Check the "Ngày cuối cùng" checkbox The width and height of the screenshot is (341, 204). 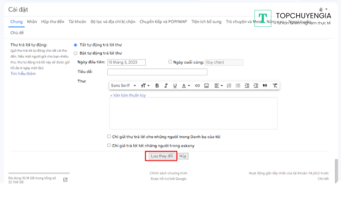[170, 62]
